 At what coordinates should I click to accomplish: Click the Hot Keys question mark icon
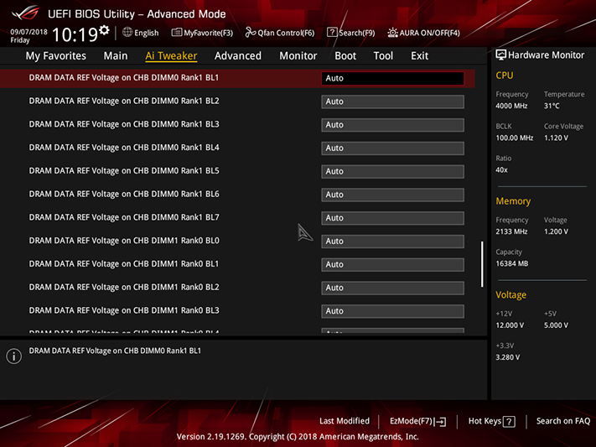(x=509, y=422)
